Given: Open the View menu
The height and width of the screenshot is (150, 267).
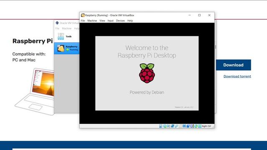Looking at the screenshot, I should click(102, 21).
